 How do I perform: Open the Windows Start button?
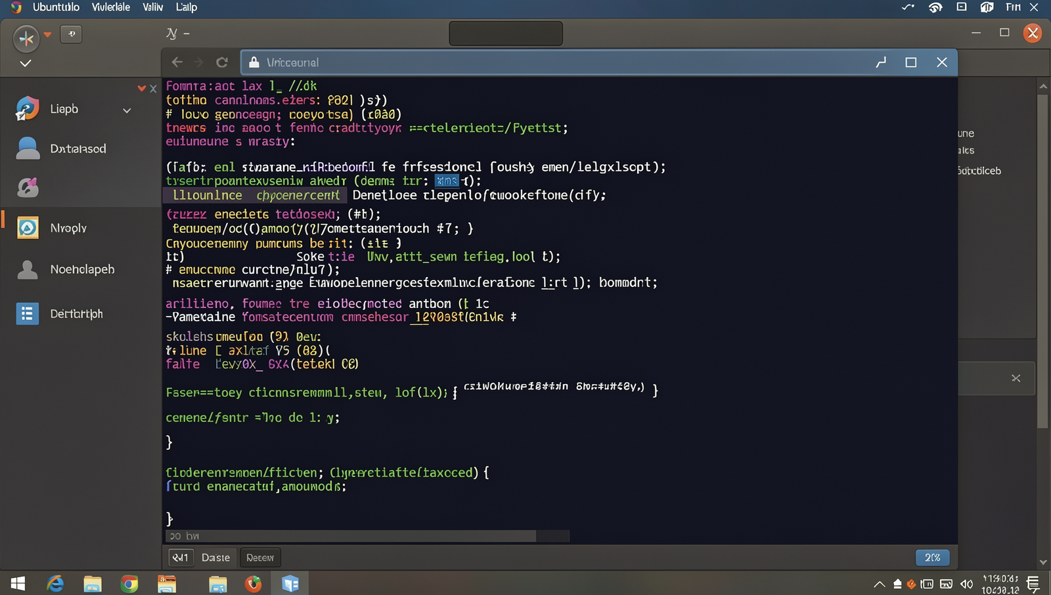[18, 583]
